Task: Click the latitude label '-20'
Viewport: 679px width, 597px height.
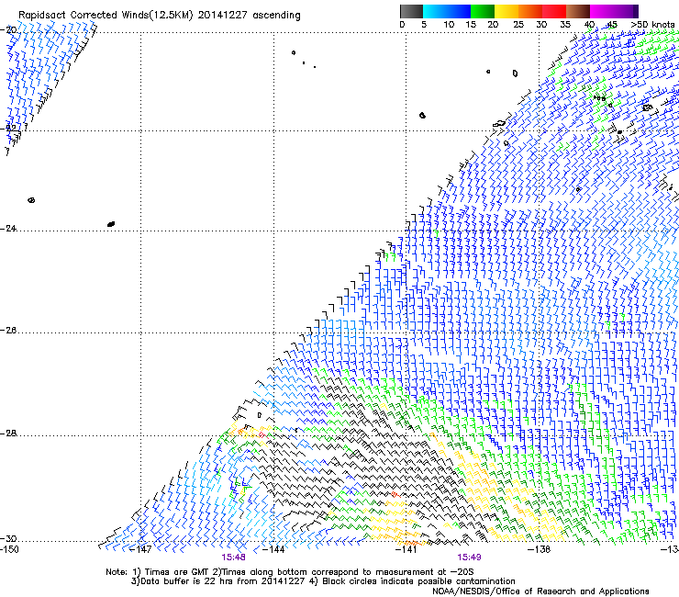Action: 8,30
